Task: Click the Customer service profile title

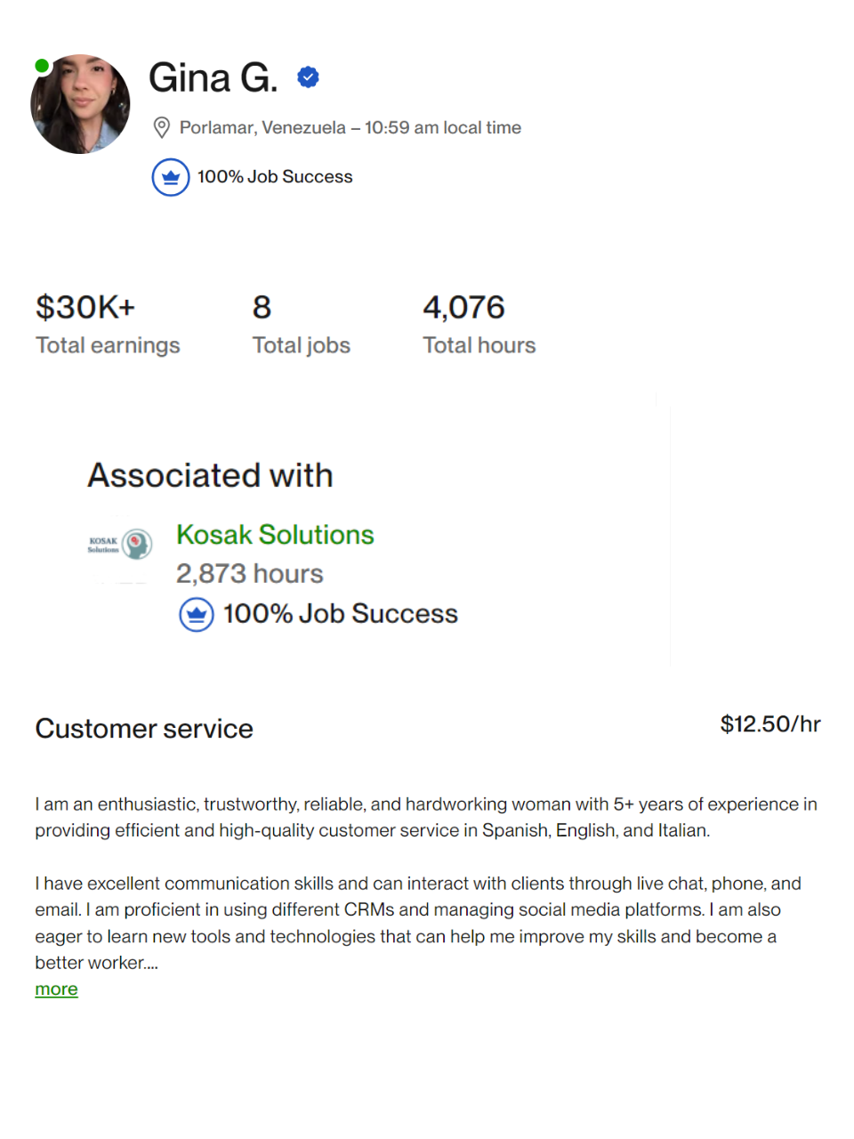Action: [144, 729]
